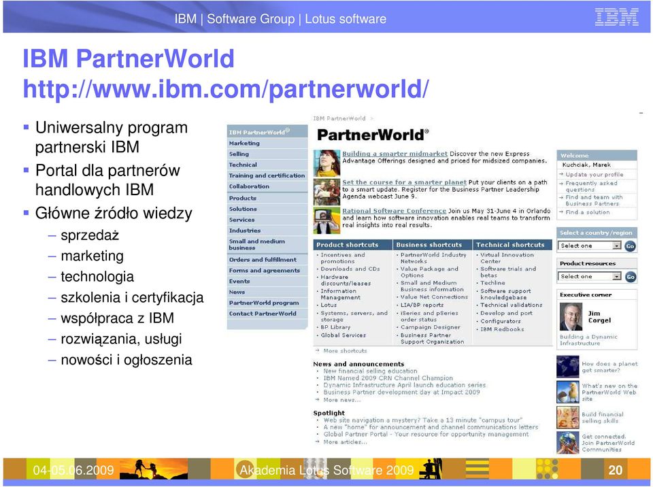The width and height of the screenshot is (653, 487).
Task: Click thumbnail beside Building a smarter midmarket
Action: [326, 163]
